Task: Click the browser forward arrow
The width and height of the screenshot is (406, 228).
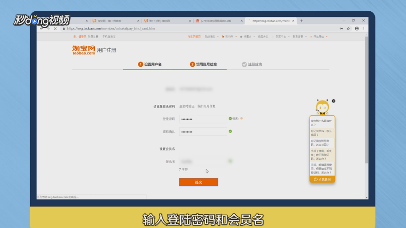Action: coord(48,29)
